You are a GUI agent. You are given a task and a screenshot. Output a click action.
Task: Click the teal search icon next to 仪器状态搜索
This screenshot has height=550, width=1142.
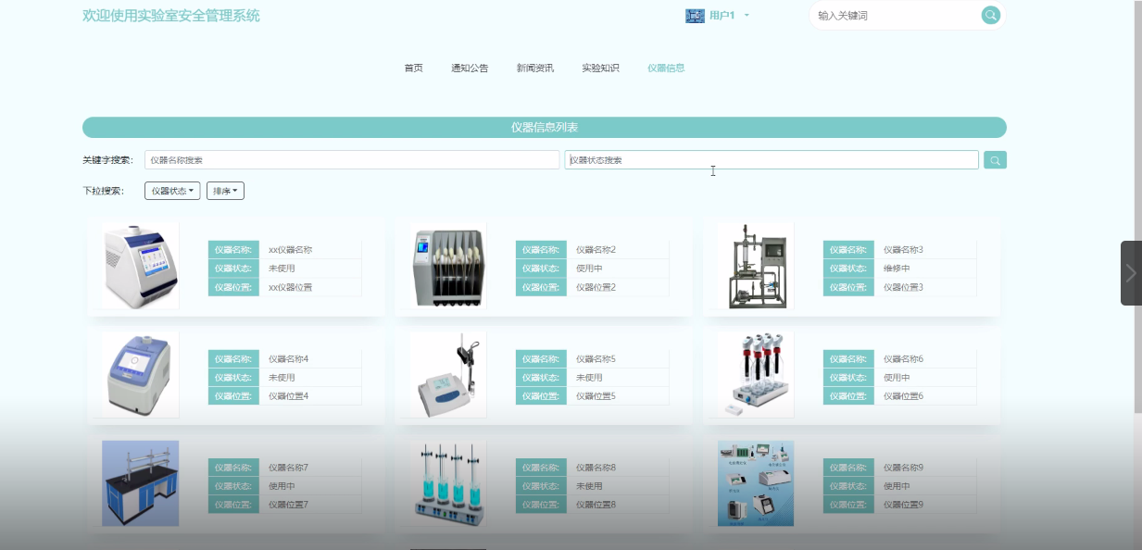[x=995, y=159]
